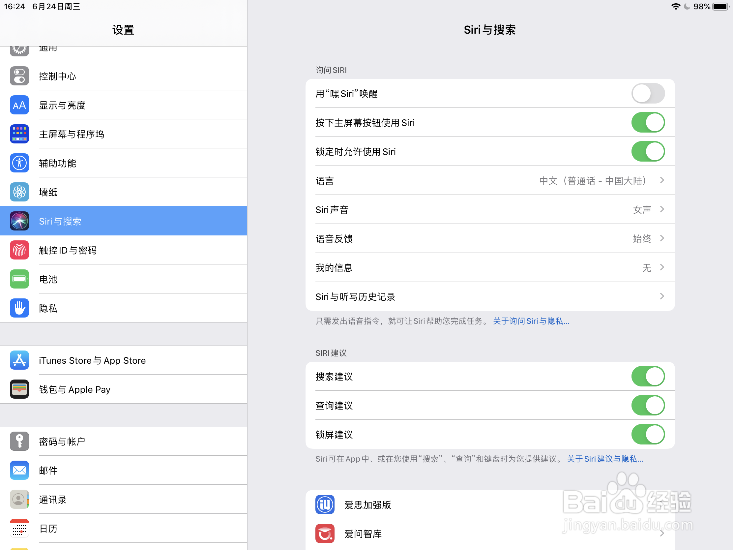733x550 pixels.
Task: Select 密码与帐户 in the sidebar
Action: point(62,441)
